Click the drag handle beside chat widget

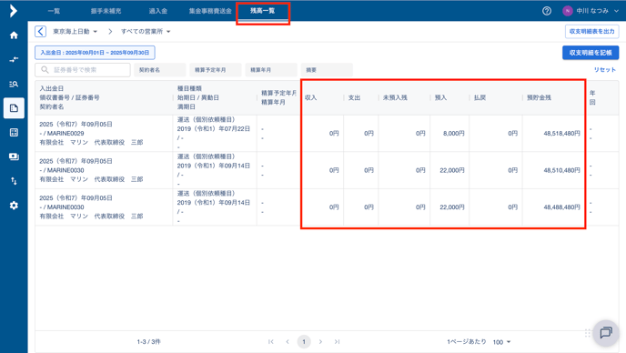coord(587,333)
